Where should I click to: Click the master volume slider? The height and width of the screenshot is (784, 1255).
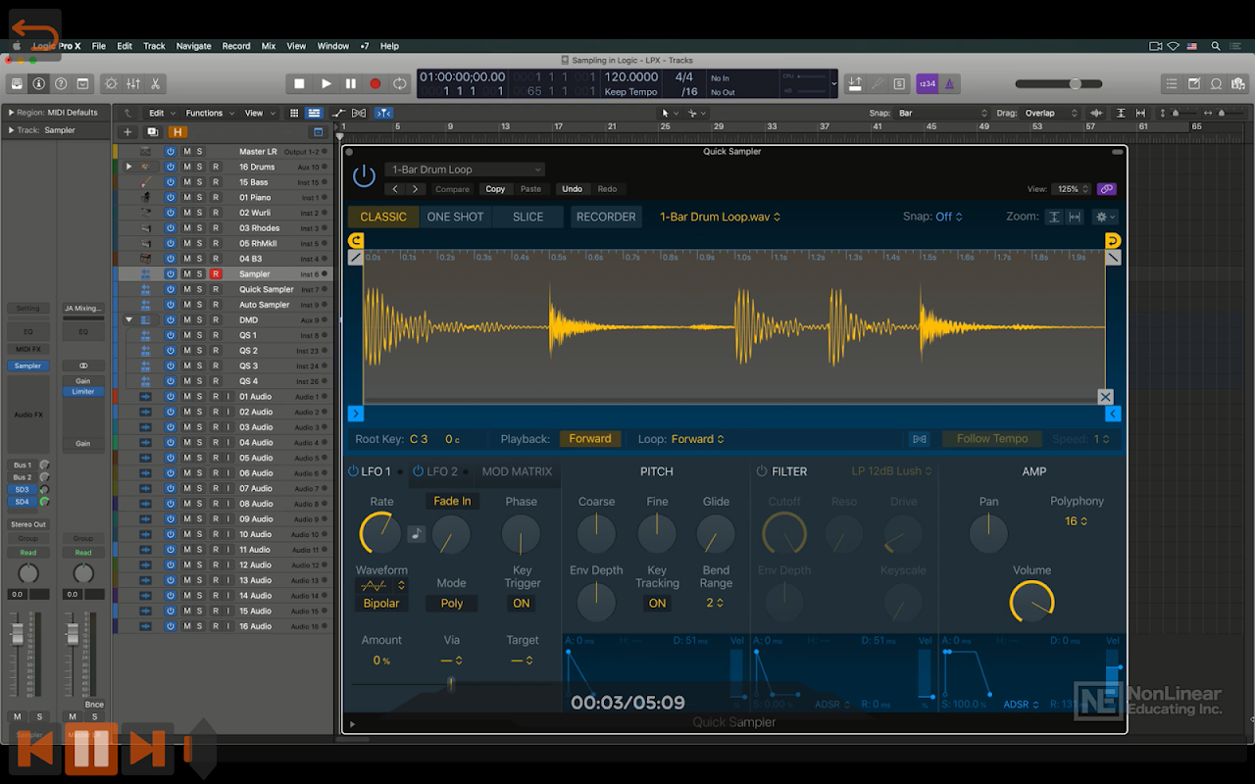point(1076,84)
